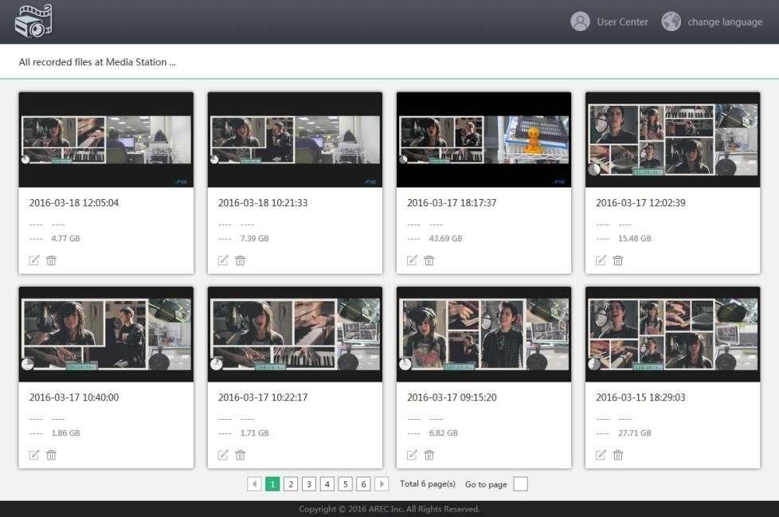Click the title 2016-03-18 10:21:33
This screenshot has width=779, height=517.
(x=263, y=202)
